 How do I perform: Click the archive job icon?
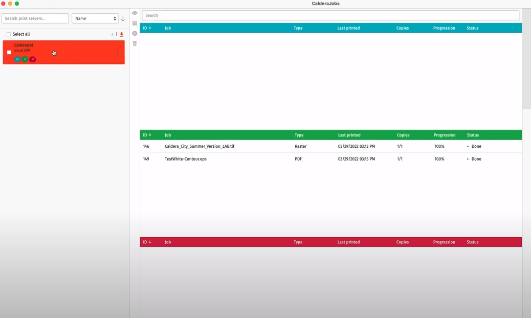click(135, 24)
